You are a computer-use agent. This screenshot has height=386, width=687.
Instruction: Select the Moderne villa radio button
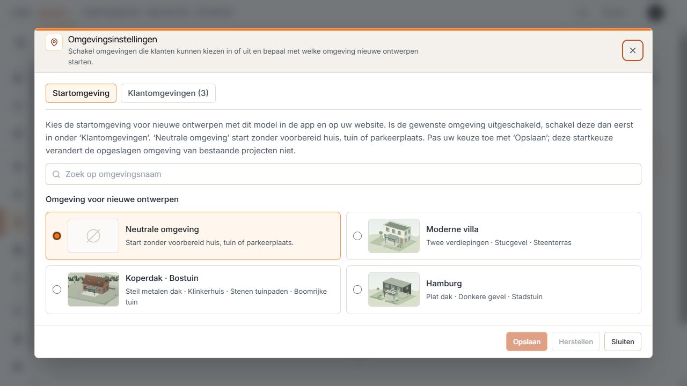[357, 236]
